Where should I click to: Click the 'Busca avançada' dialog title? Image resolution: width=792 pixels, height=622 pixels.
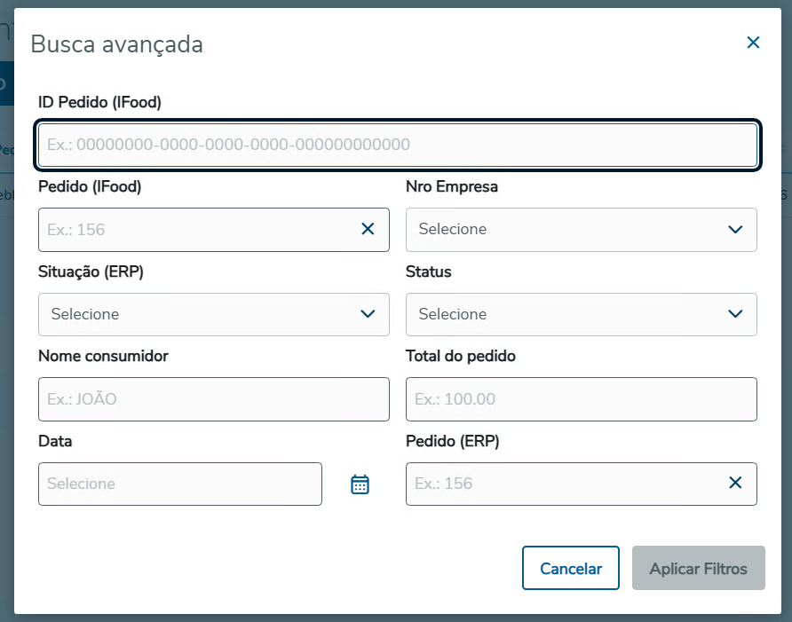pos(117,43)
